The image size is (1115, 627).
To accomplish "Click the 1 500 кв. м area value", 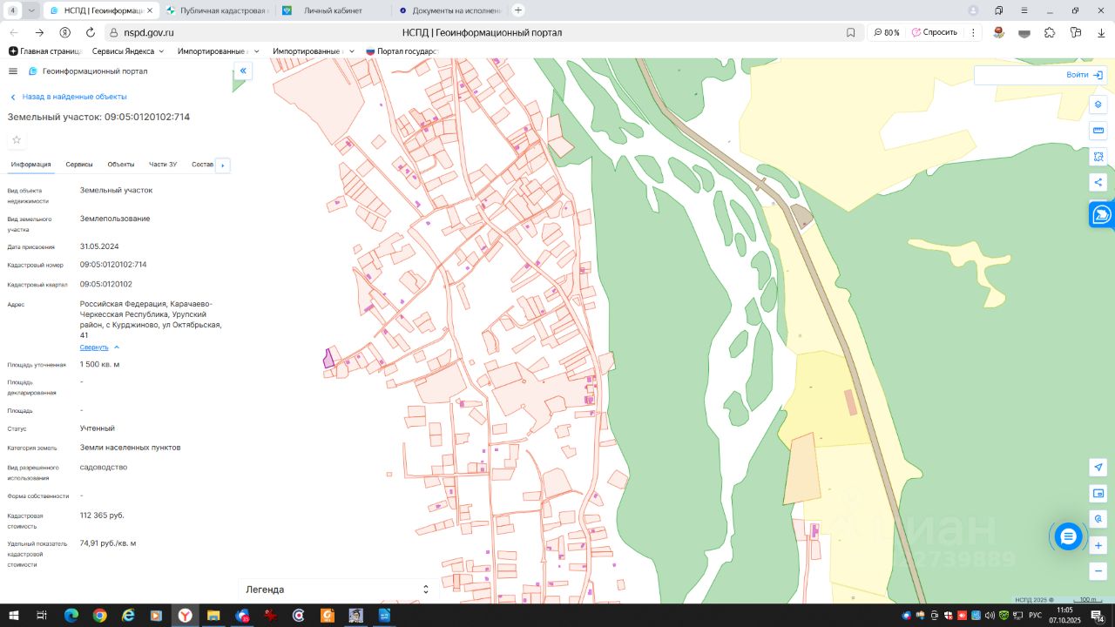I will [x=100, y=365].
